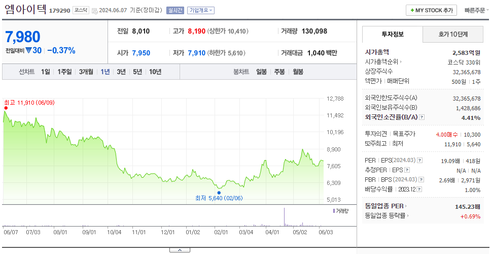Click the +0.69% 동일업종 등락률 value
The height and width of the screenshot is (254, 491).
point(470,216)
